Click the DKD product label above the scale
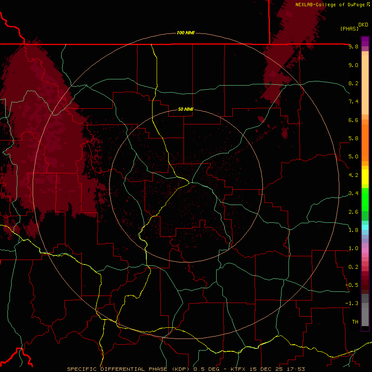 tap(363, 25)
